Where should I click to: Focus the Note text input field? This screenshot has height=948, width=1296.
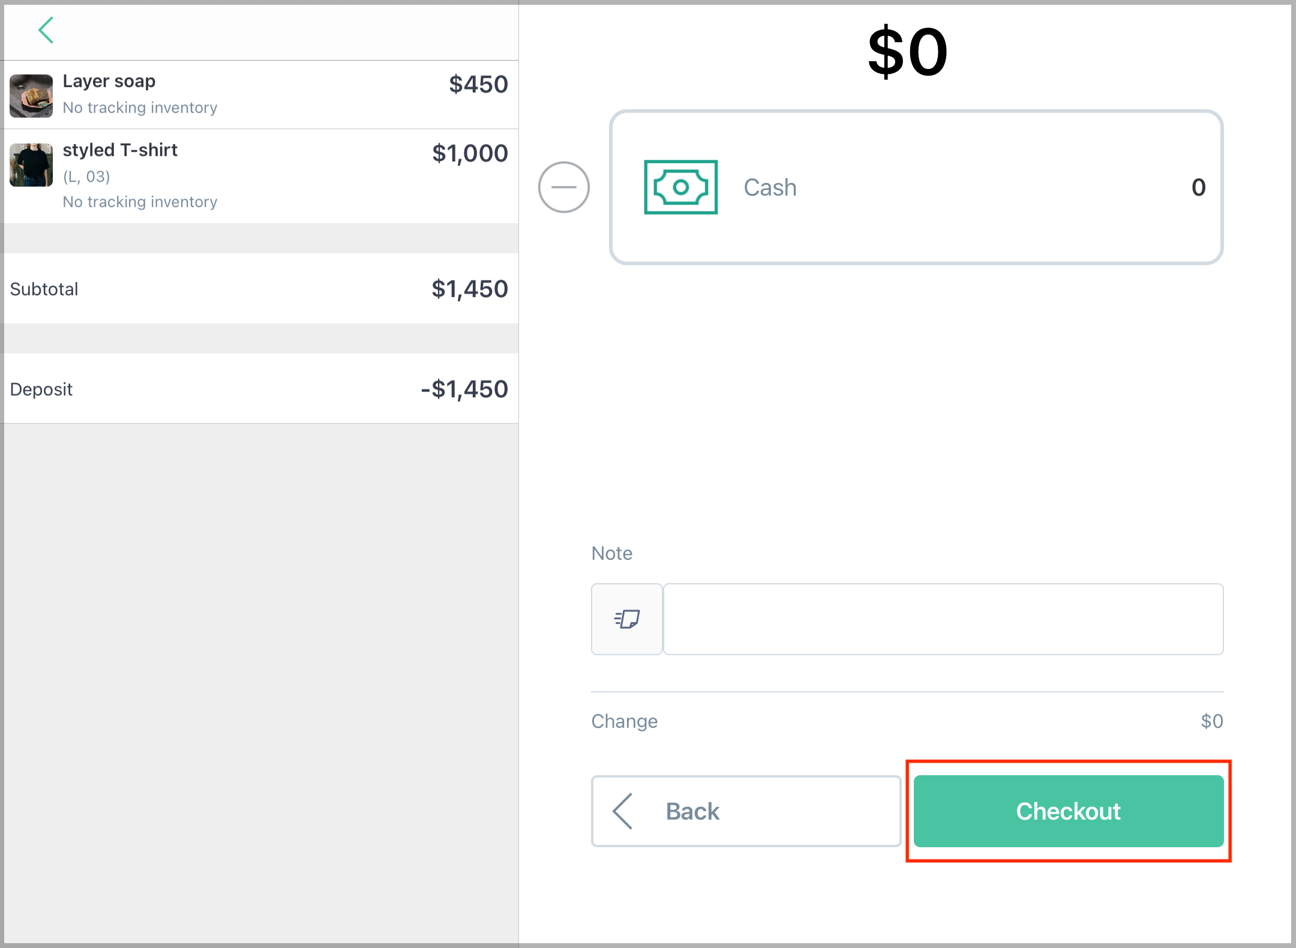[x=943, y=619]
